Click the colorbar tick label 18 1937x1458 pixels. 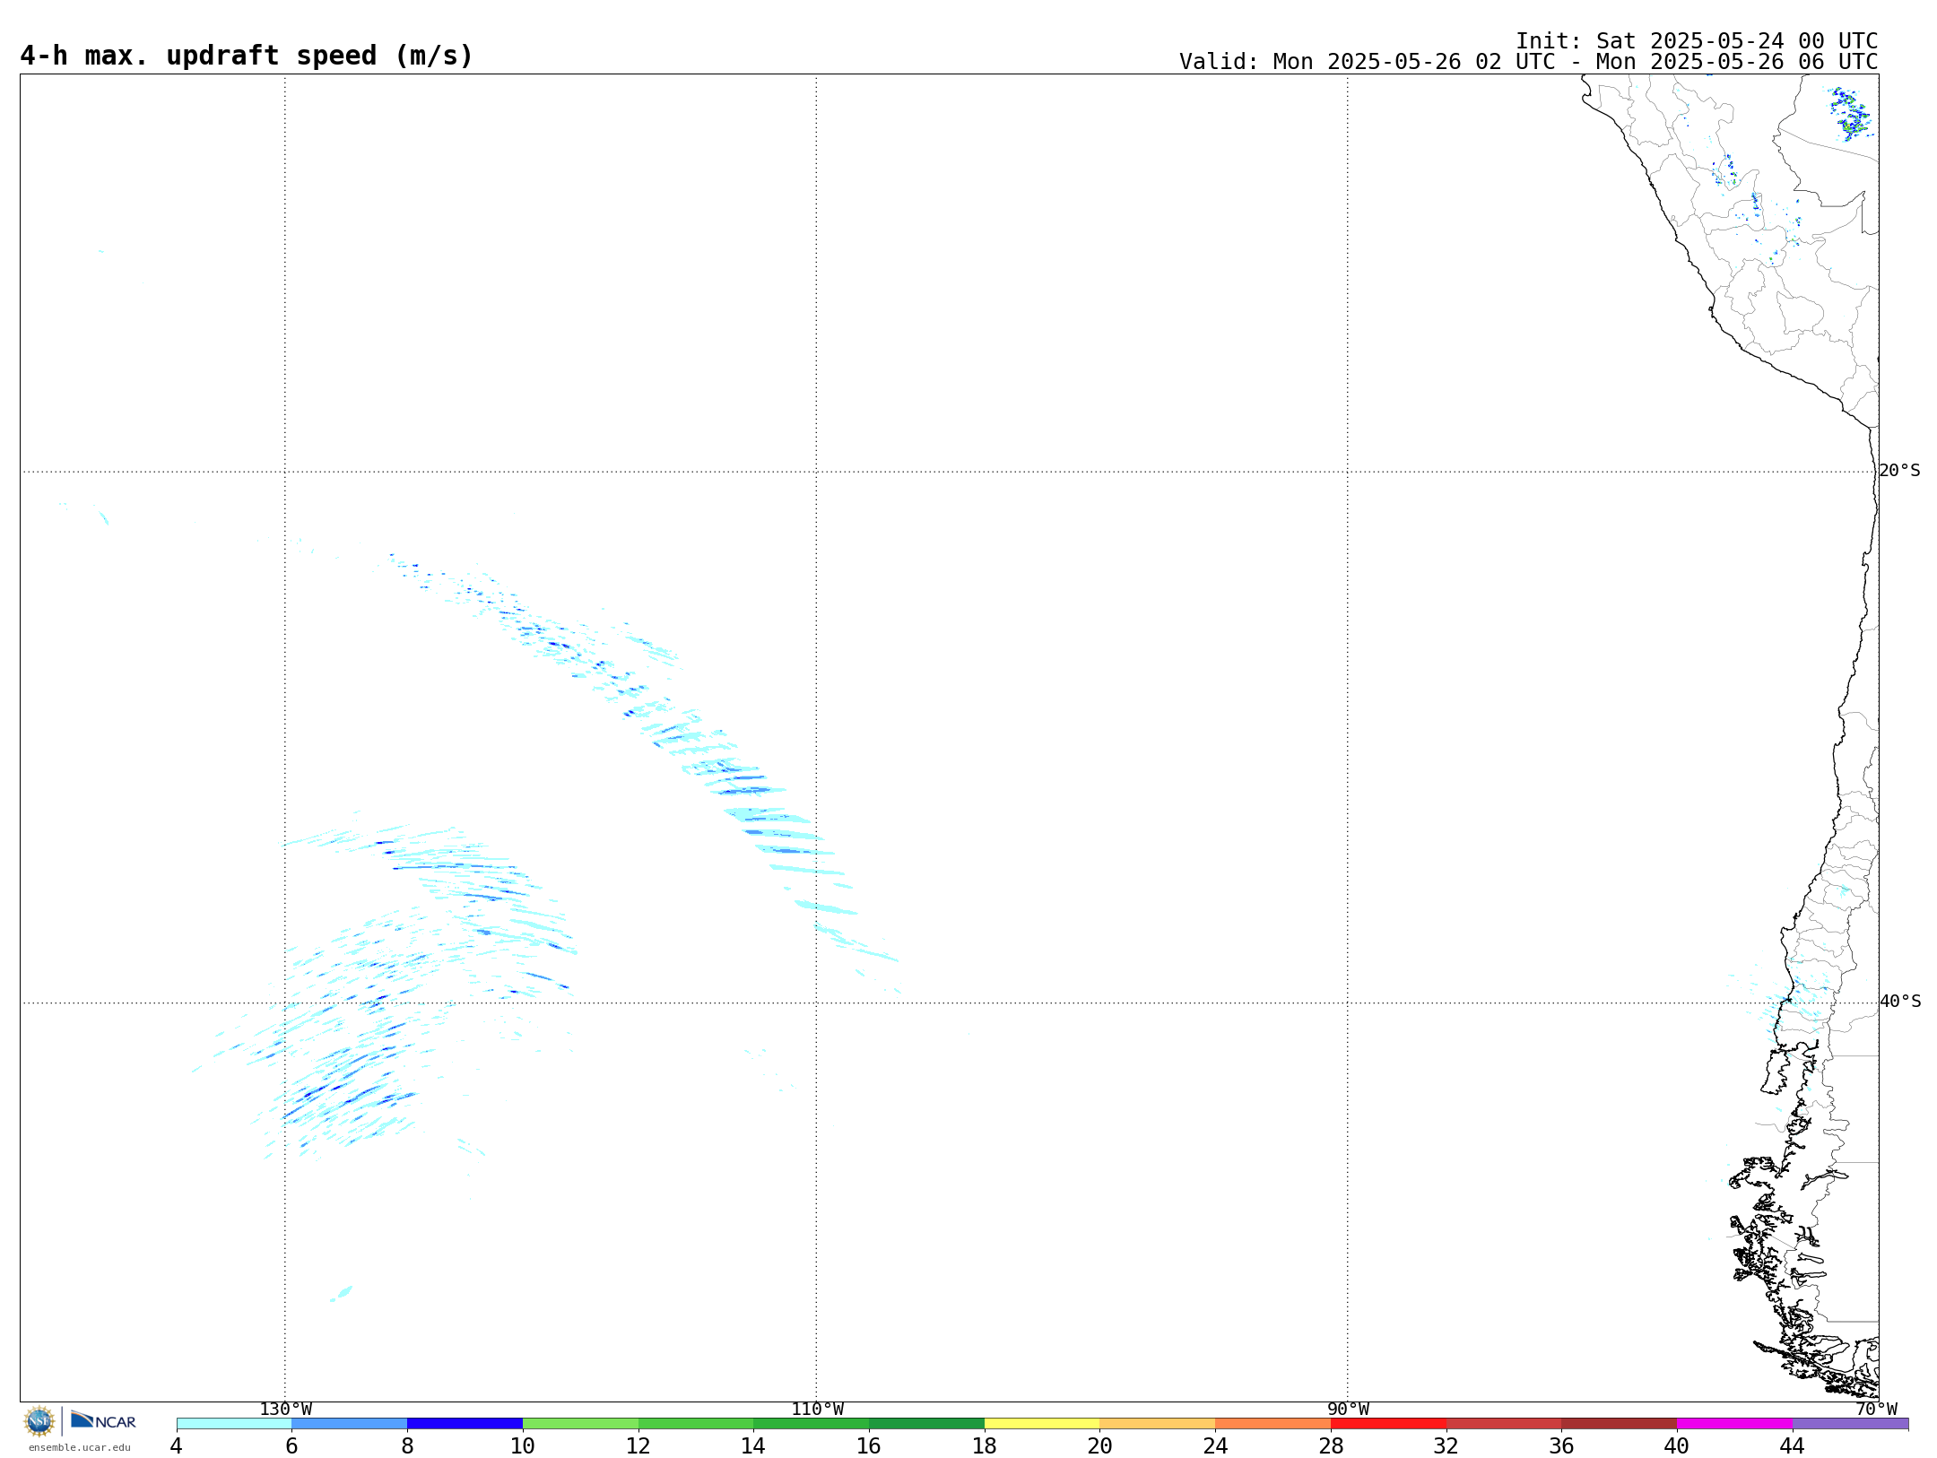[x=985, y=1446]
